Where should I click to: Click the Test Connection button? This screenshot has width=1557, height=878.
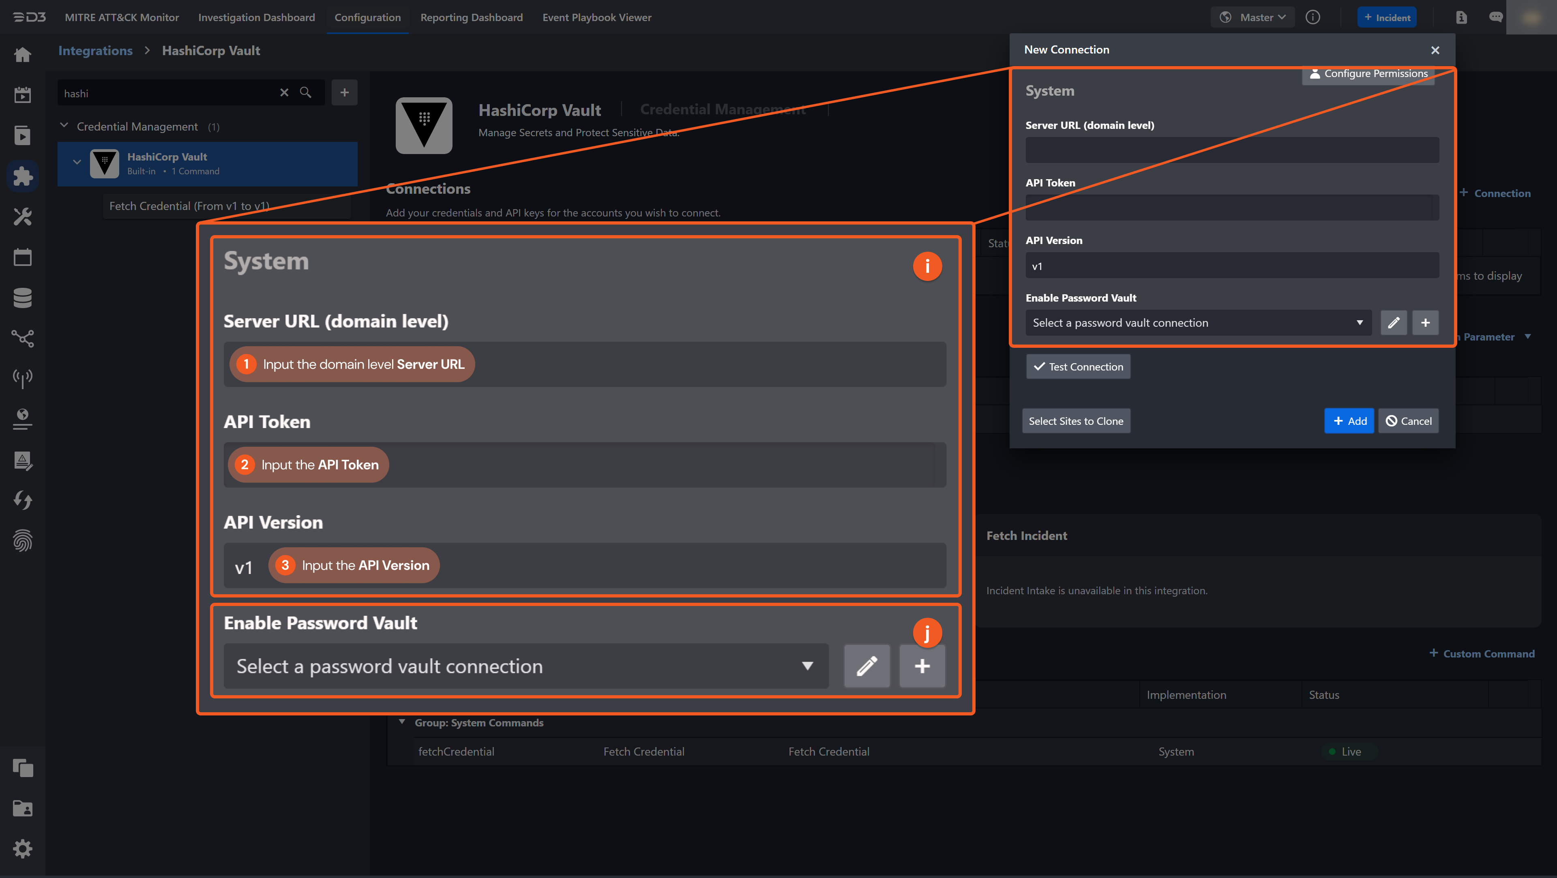pyautogui.click(x=1078, y=366)
